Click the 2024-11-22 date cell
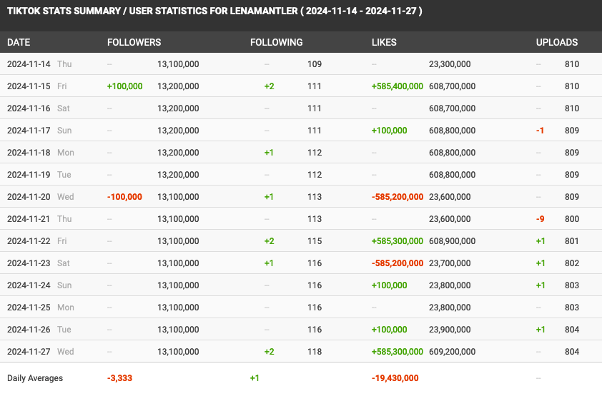The width and height of the screenshot is (602, 396). click(x=29, y=241)
